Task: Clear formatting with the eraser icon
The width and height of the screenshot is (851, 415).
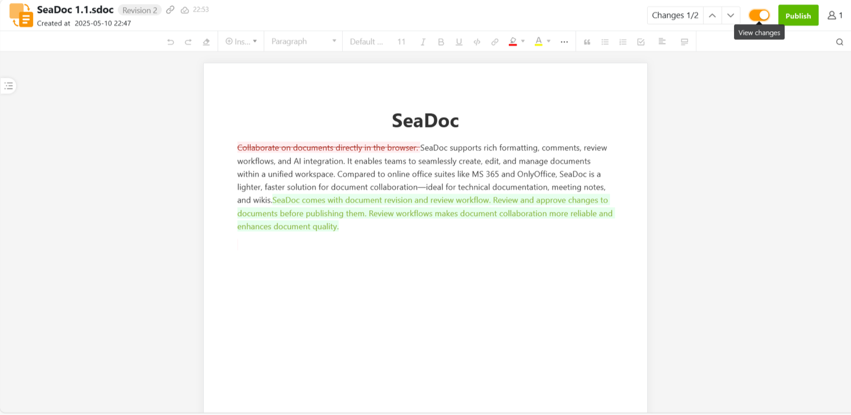Action: 206,42
